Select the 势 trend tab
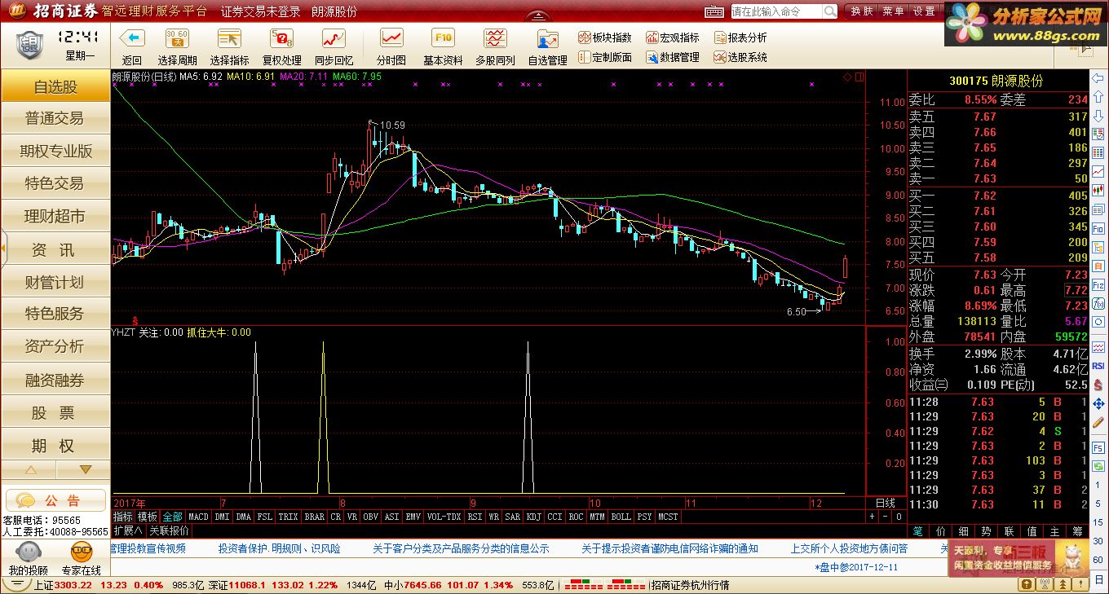1109x594 pixels. pyautogui.click(x=987, y=531)
